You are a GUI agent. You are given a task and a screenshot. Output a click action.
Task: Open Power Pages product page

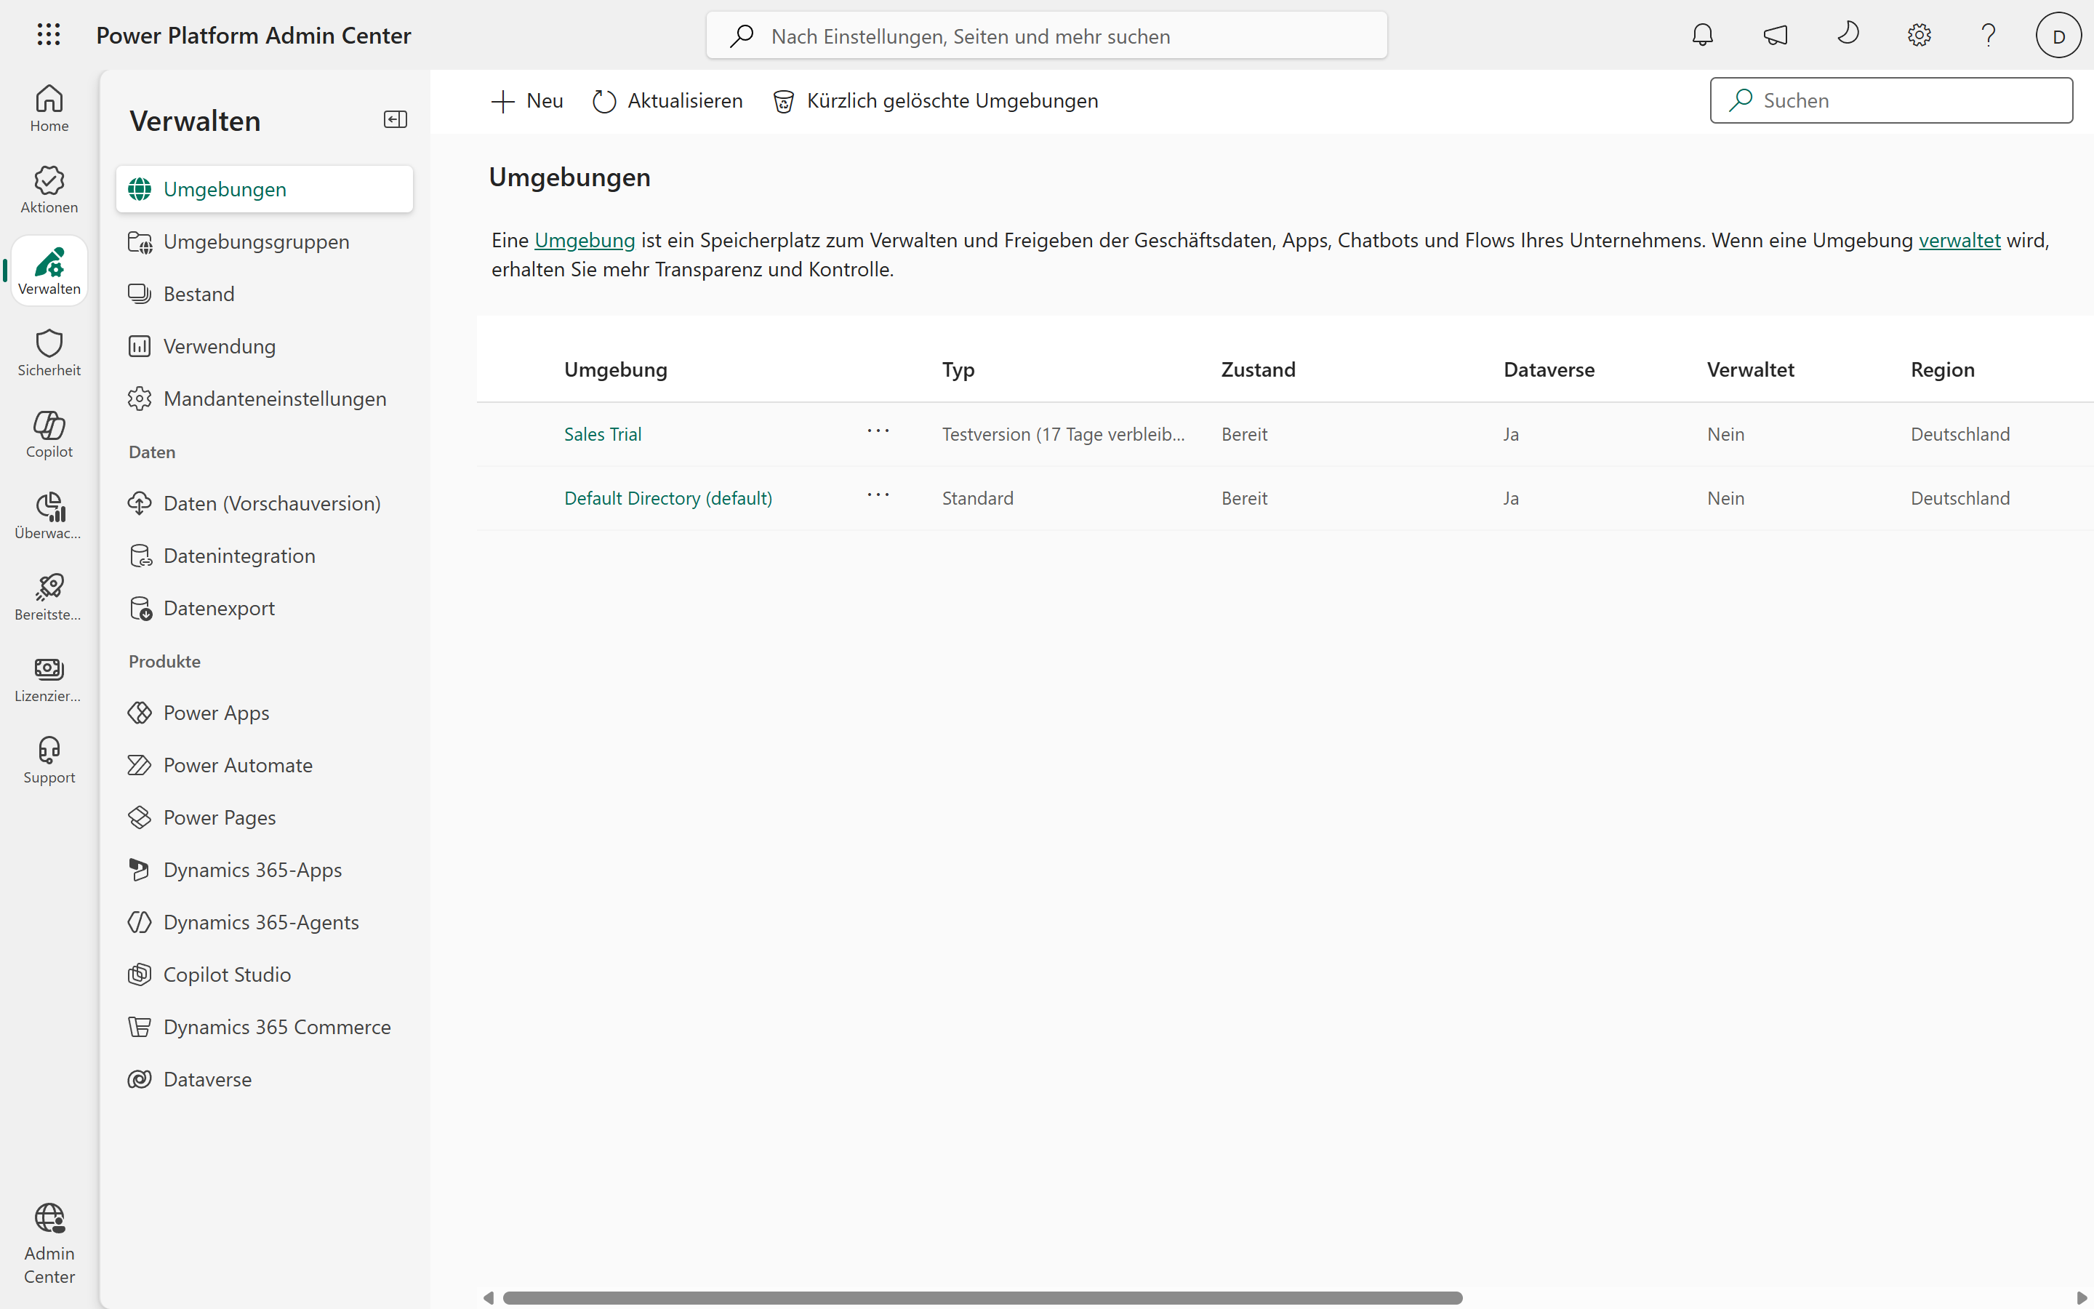265,817
